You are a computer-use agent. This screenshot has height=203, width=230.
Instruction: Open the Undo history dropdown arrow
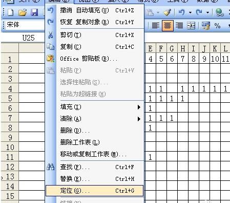[x=190, y=12]
